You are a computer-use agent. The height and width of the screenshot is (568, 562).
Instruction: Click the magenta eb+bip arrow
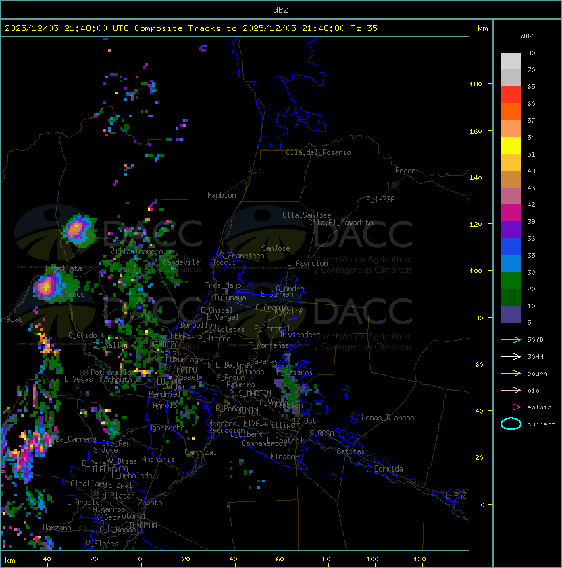[511, 407]
